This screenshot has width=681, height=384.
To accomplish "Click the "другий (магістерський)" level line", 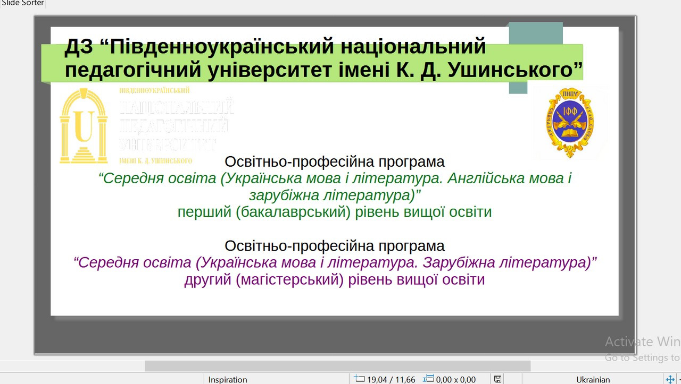I will 334,279.
